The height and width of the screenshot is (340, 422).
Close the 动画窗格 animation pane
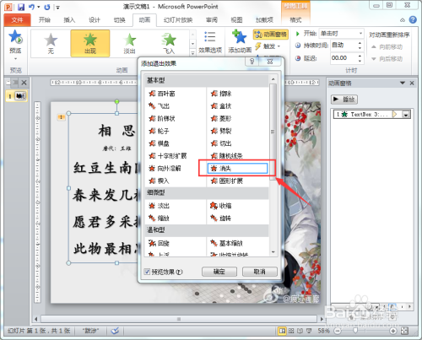412,83
